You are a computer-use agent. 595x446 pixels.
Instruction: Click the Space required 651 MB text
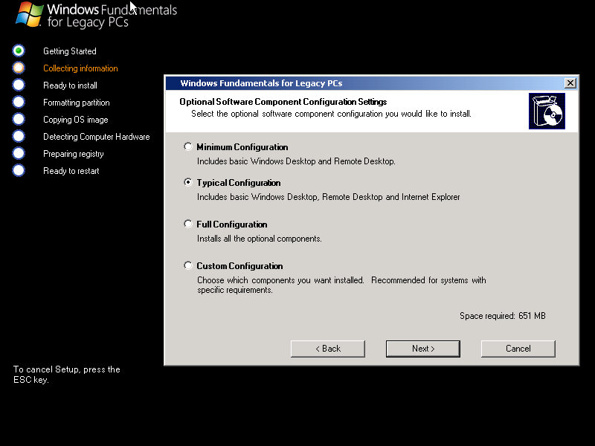[x=502, y=316]
